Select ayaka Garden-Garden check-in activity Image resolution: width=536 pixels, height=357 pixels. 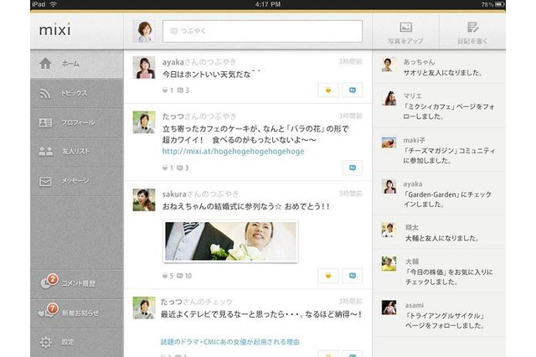tap(439, 194)
